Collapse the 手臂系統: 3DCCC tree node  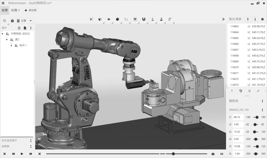[x=3, y=33]
